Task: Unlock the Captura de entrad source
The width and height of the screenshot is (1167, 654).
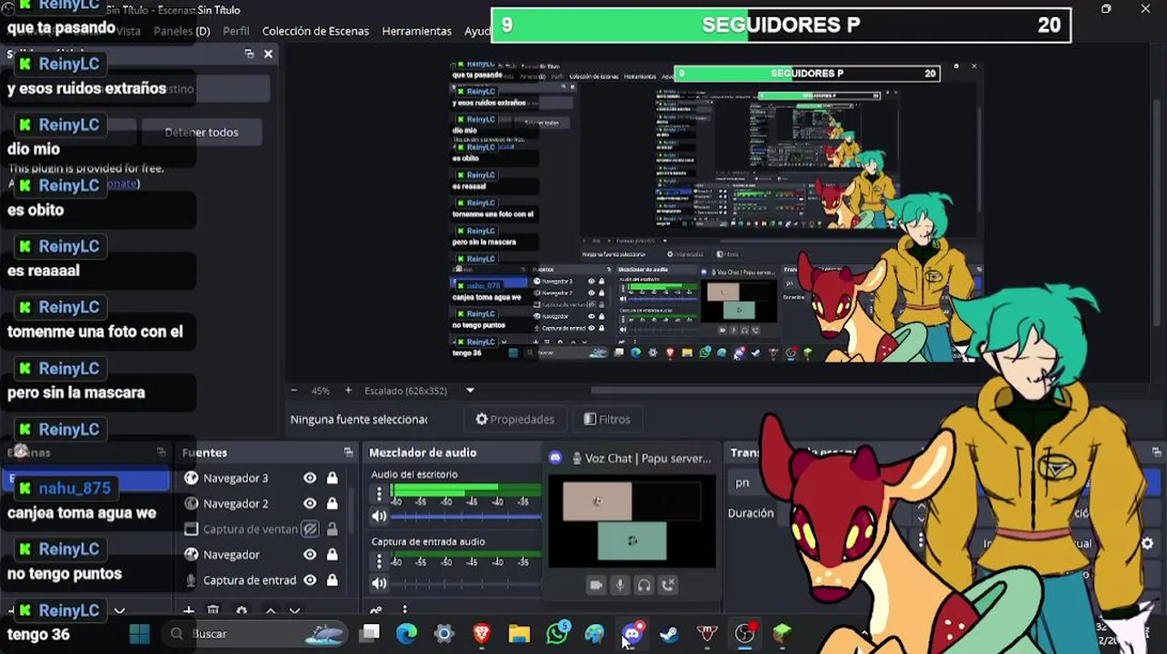Action: coord(332,580)
